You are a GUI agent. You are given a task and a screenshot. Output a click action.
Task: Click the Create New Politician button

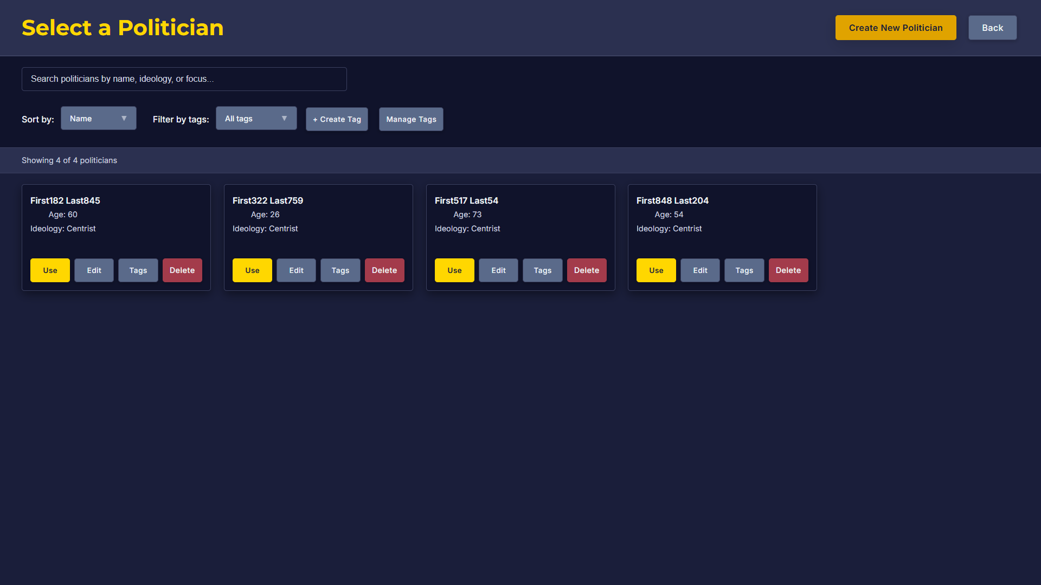point(895,28)
